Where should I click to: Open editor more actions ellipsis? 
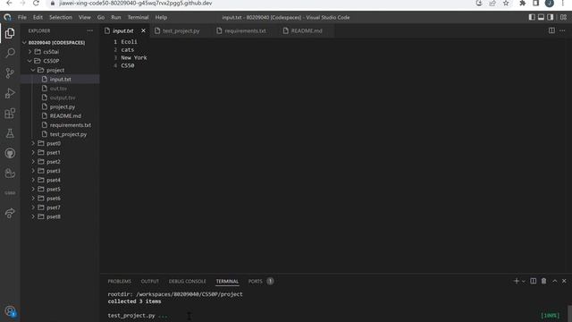click(x=562, y=30)
